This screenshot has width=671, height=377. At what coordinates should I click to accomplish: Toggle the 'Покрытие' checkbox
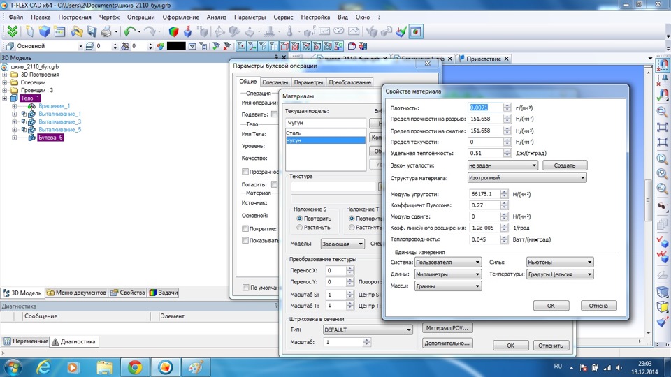click(245, 228)
